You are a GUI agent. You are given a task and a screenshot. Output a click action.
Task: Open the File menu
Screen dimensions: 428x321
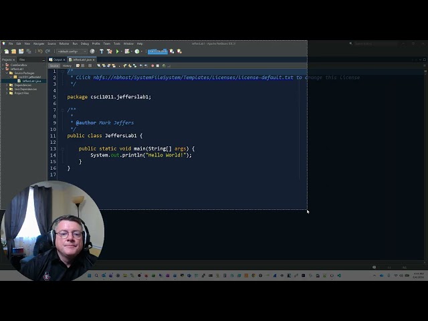11,43
